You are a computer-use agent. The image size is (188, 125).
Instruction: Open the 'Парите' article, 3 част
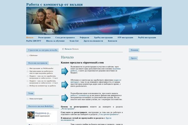click(x=44, y=77)
